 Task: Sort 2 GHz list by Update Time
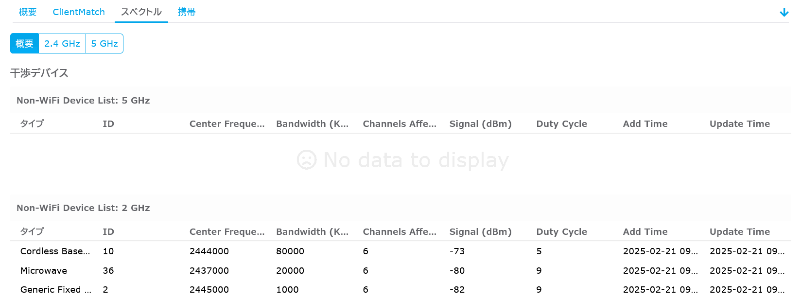(739, 232)
